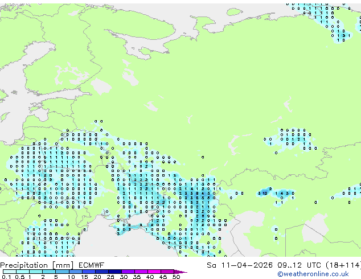
Task: Select the 35–40 mm legend swatch
Action: [x=141, y=272]
